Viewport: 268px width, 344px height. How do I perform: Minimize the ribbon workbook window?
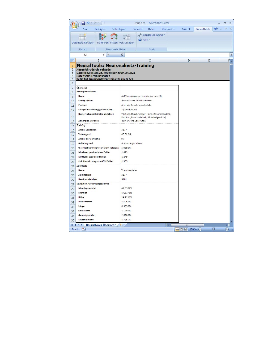pyautogui.click(x=221, y=29)
